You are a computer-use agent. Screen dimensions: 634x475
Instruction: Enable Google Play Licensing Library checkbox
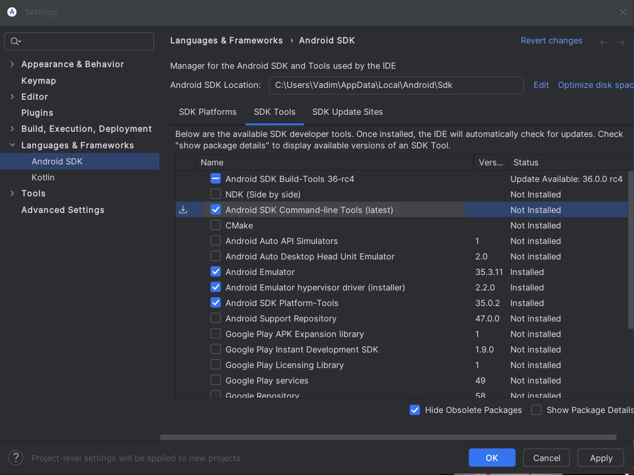click(216, 365)
